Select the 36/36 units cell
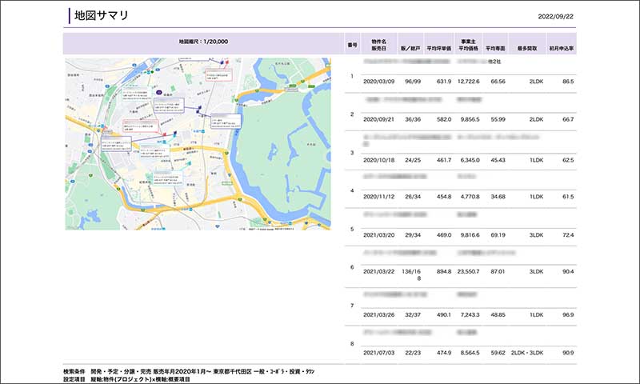640x384 pixels. [x=413, y=119]
